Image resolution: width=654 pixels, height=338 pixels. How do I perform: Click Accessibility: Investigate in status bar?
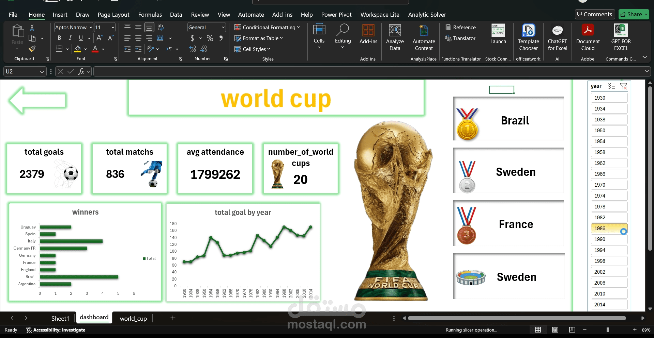click(56, 330)
